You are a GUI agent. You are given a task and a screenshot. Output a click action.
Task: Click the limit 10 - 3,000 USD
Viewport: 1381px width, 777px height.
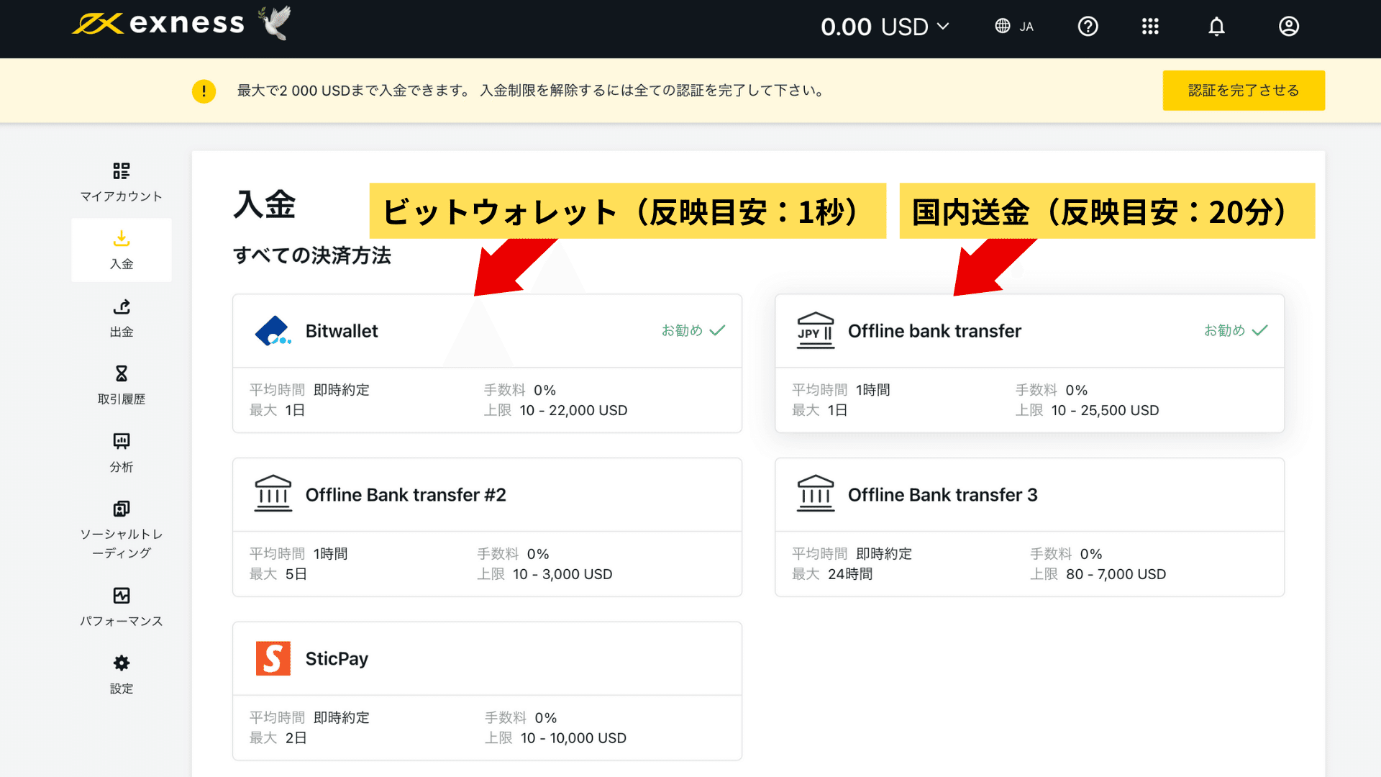[x=562, y=574]
